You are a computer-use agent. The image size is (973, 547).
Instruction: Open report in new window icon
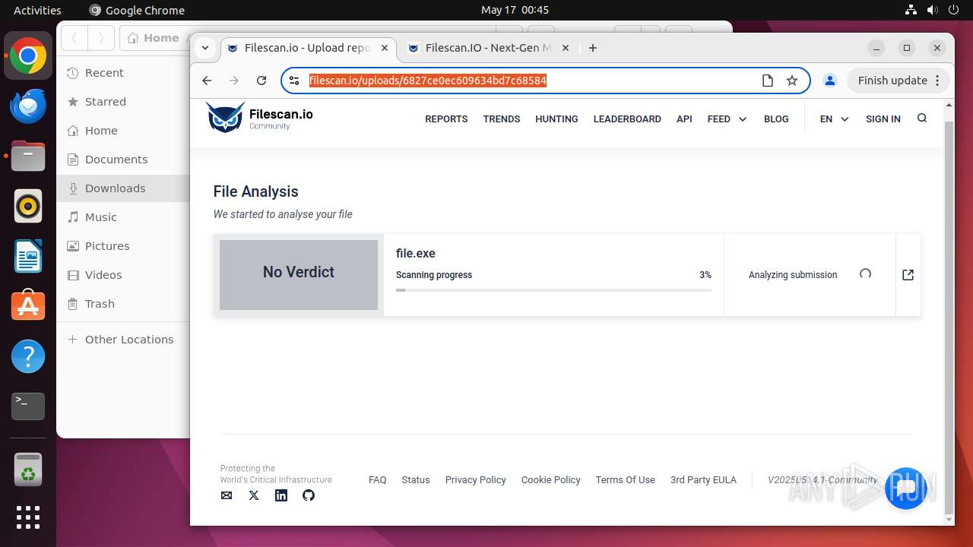(908, 275)
